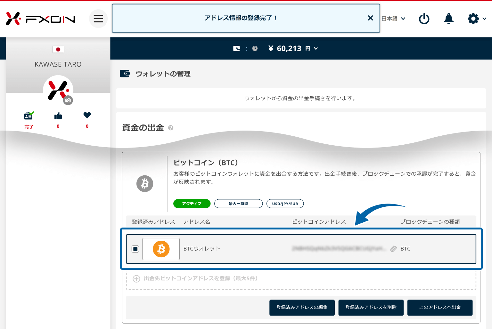This screenshot has height=329, width=492.
Task: Expand the settings gear dropdown
Action: [477, 19]
